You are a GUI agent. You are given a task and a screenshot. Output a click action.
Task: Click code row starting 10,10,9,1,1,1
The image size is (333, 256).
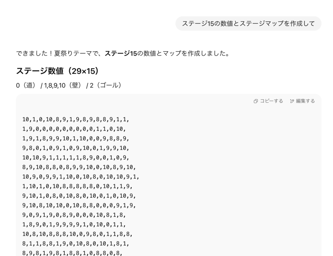(75, 158)
